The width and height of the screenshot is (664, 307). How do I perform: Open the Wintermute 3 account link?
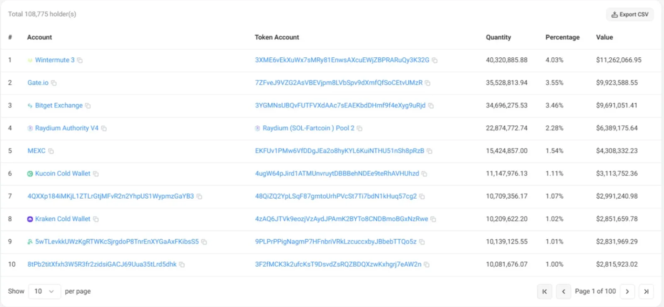point(55,60)
